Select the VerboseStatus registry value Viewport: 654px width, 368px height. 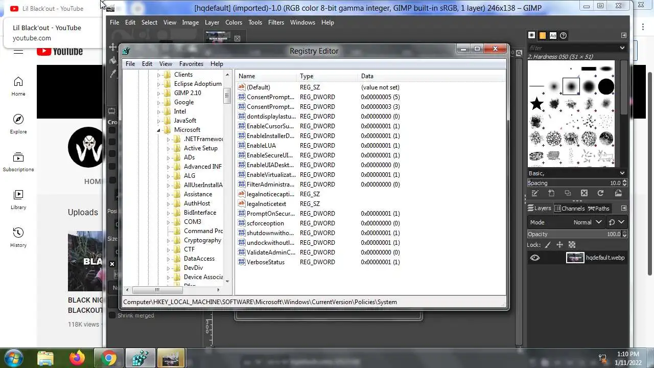266,262
